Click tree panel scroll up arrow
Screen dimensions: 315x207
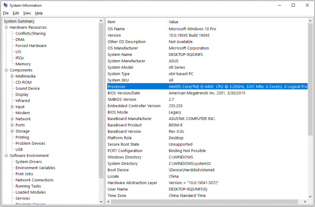(x=101, y=21)
